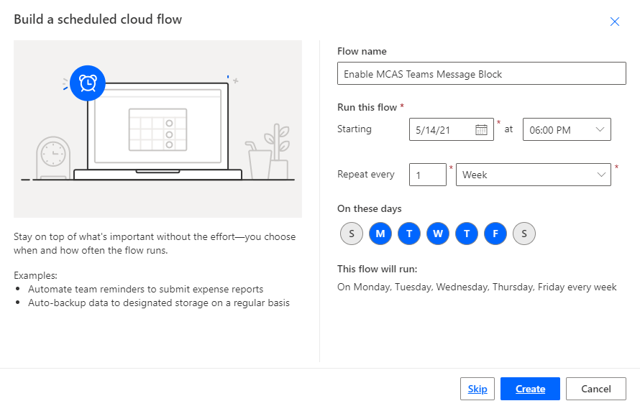This screenshot has height=406, width=640.
Task: Cancel the flow creation dialog
Action: tap(595, 389)
